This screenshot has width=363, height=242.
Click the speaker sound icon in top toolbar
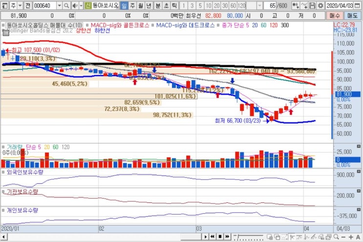coord(75,5)
